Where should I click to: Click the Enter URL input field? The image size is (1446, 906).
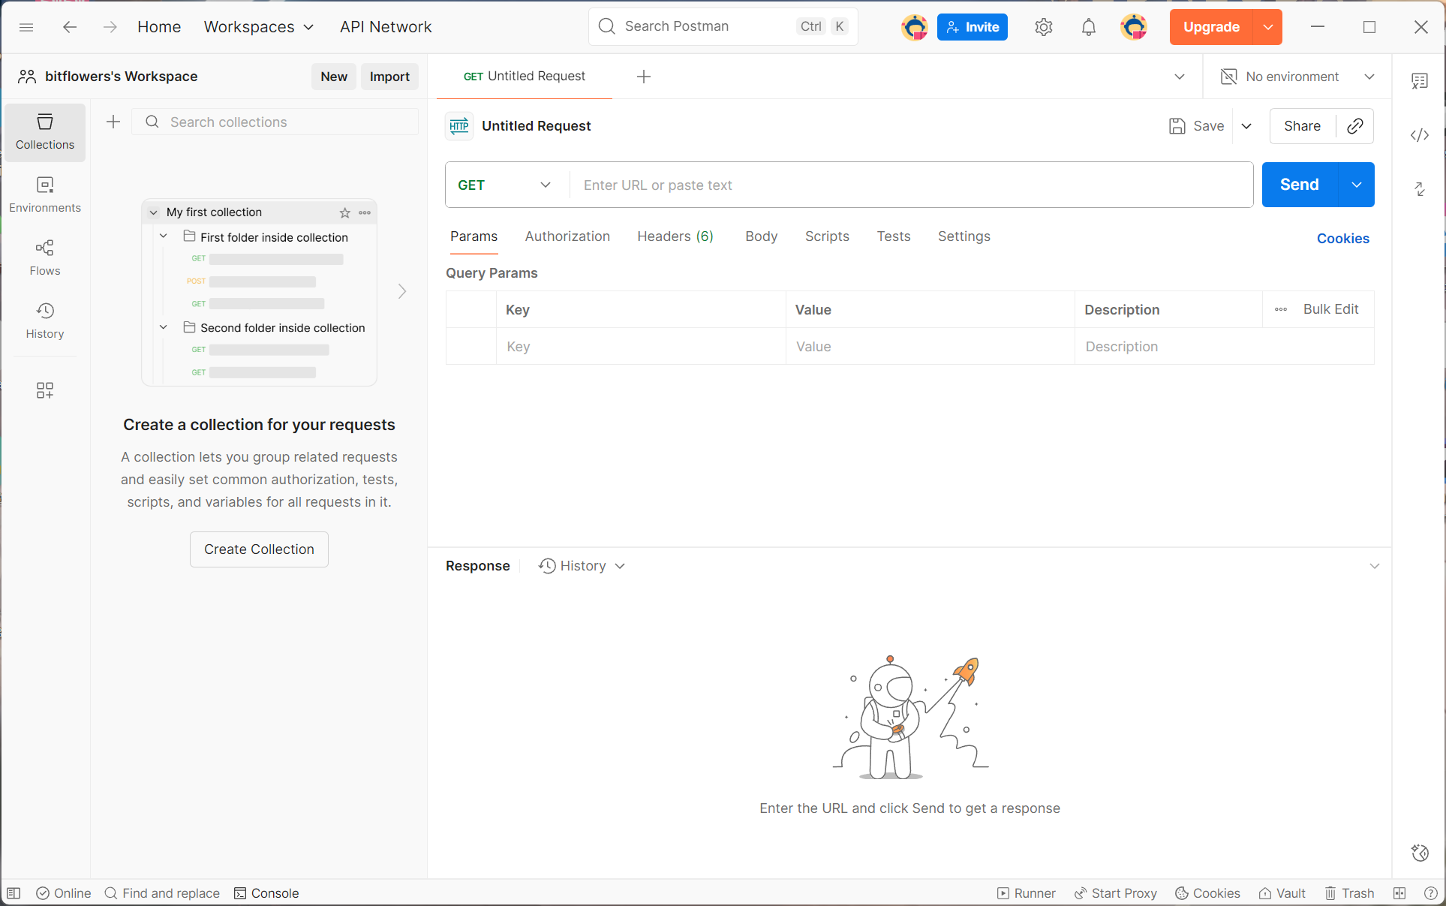(x=908, y=185)
